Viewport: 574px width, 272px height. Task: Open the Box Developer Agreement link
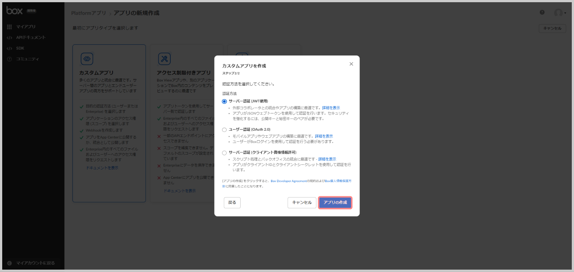click(289, 181)
